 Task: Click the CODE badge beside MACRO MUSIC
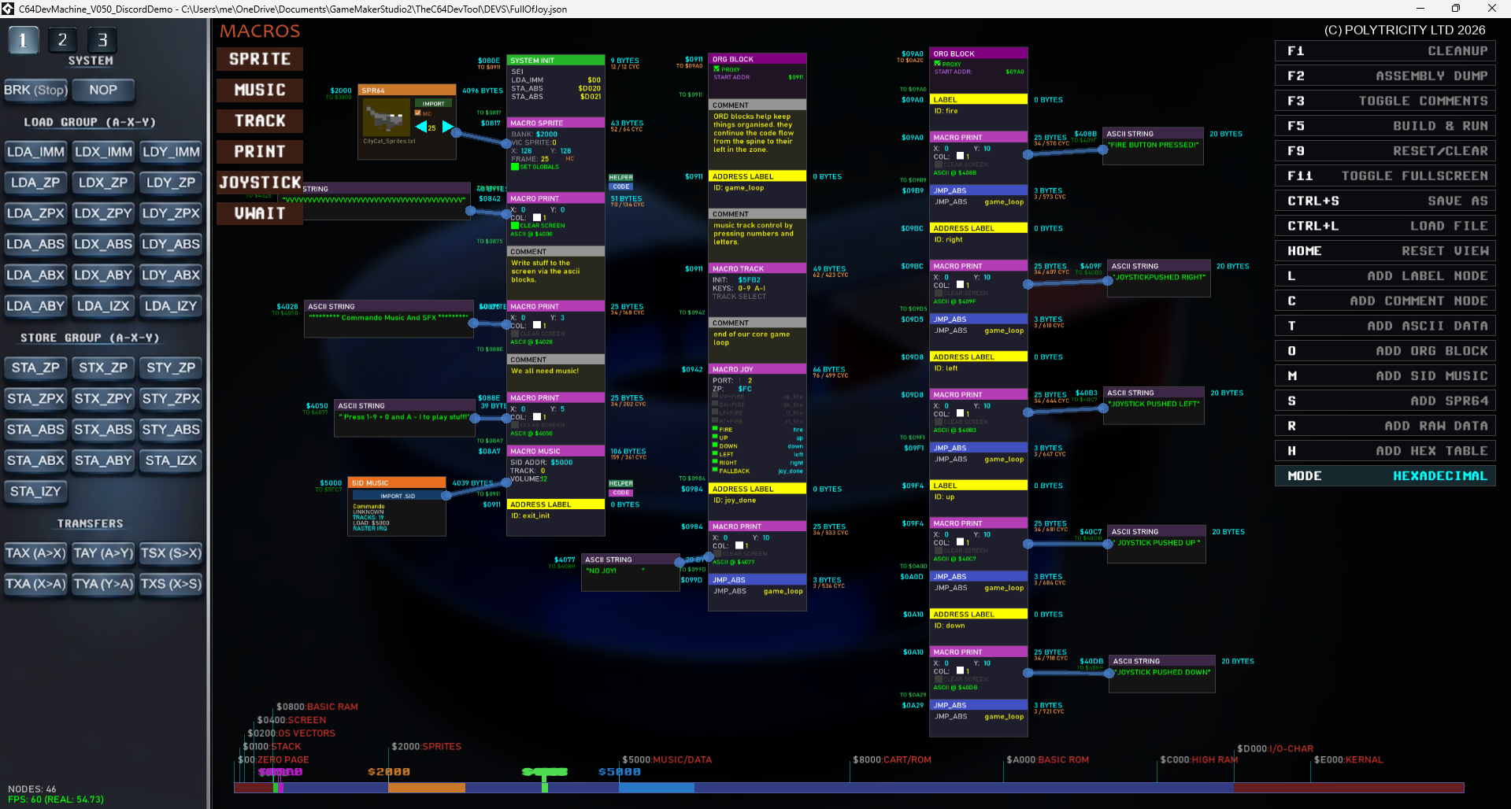620,493
